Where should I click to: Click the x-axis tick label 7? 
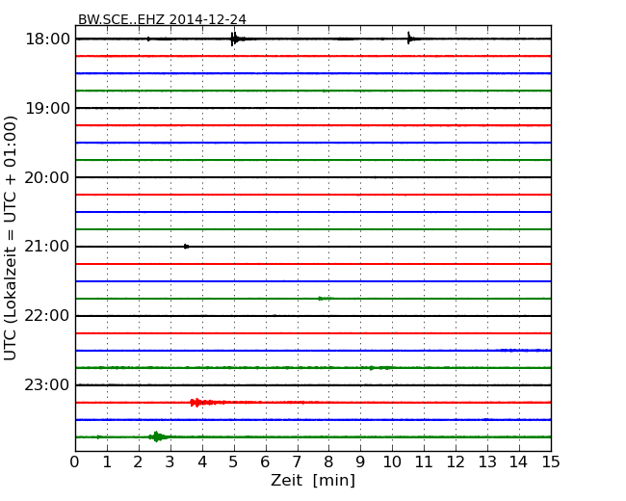[297, 461]
